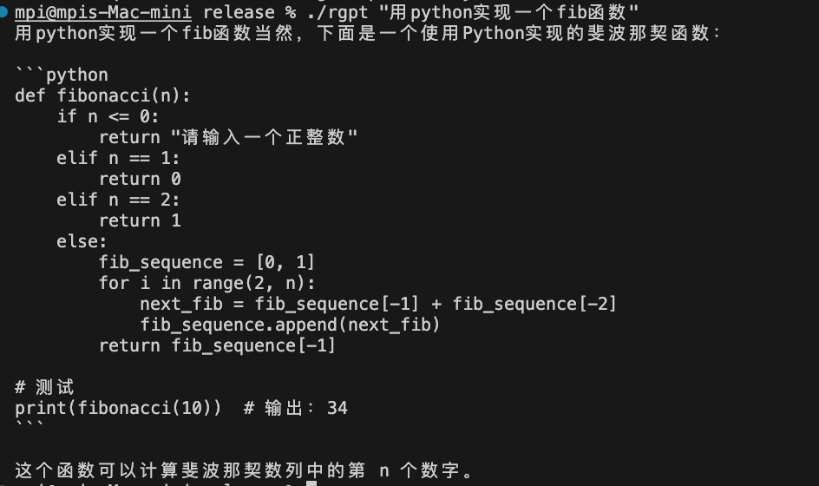Click 'return fib_sequence[-1]' line
Image resolution: width=819 pixels, height=486 pixels.
pos(217,346)
